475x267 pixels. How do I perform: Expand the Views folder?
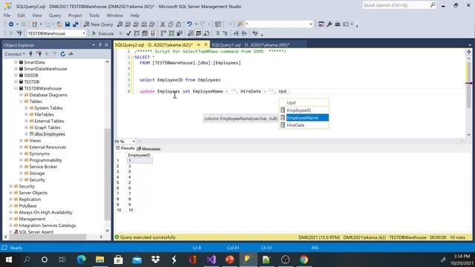point(21,141)
